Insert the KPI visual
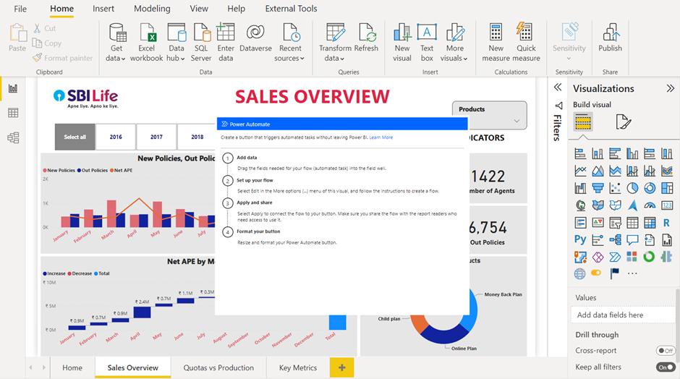The width and height of the screenshot is (680, 379). point(598,223)
